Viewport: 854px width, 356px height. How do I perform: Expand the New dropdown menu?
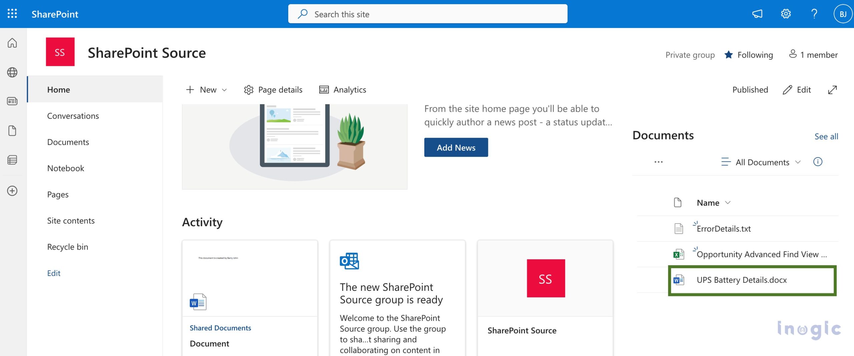[206, 90]
